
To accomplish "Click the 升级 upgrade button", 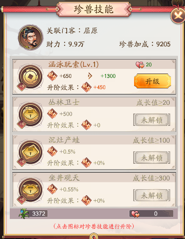I will tap(152, 81).
